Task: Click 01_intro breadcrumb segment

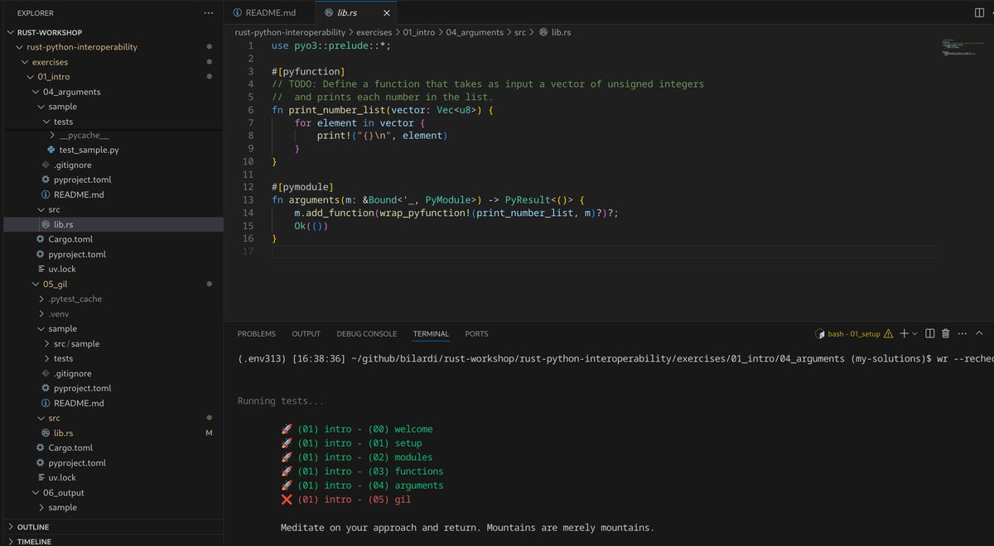Action: [x=419, y=32]
